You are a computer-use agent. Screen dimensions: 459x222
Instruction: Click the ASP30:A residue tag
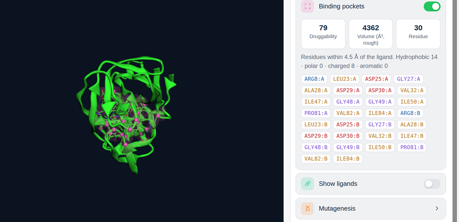point(380,91)
